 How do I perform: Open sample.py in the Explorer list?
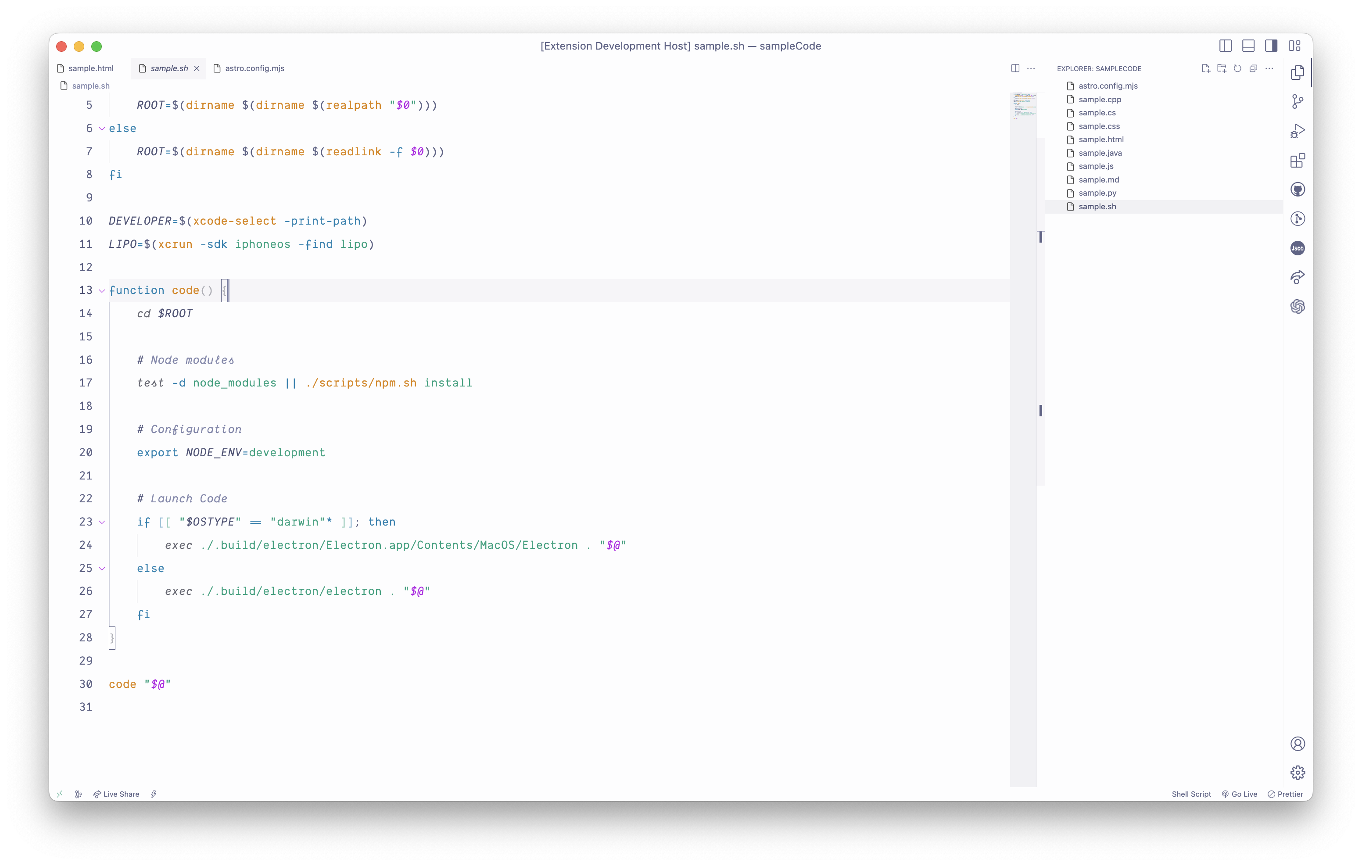(1097, 193)
